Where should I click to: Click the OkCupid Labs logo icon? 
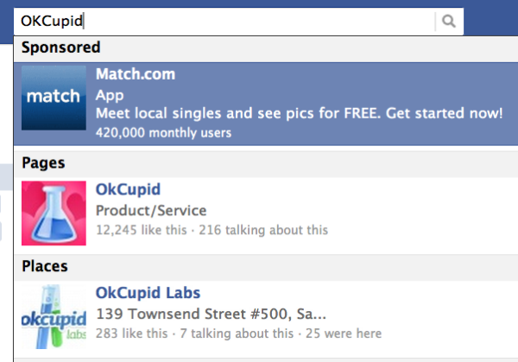pos(54,316)
